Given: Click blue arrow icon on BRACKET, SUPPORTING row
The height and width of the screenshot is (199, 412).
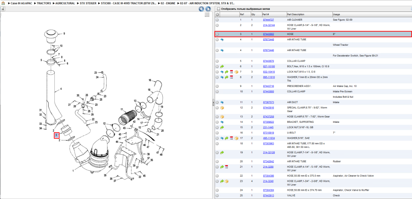Looking at the screenshot, I should click(222, 122).
